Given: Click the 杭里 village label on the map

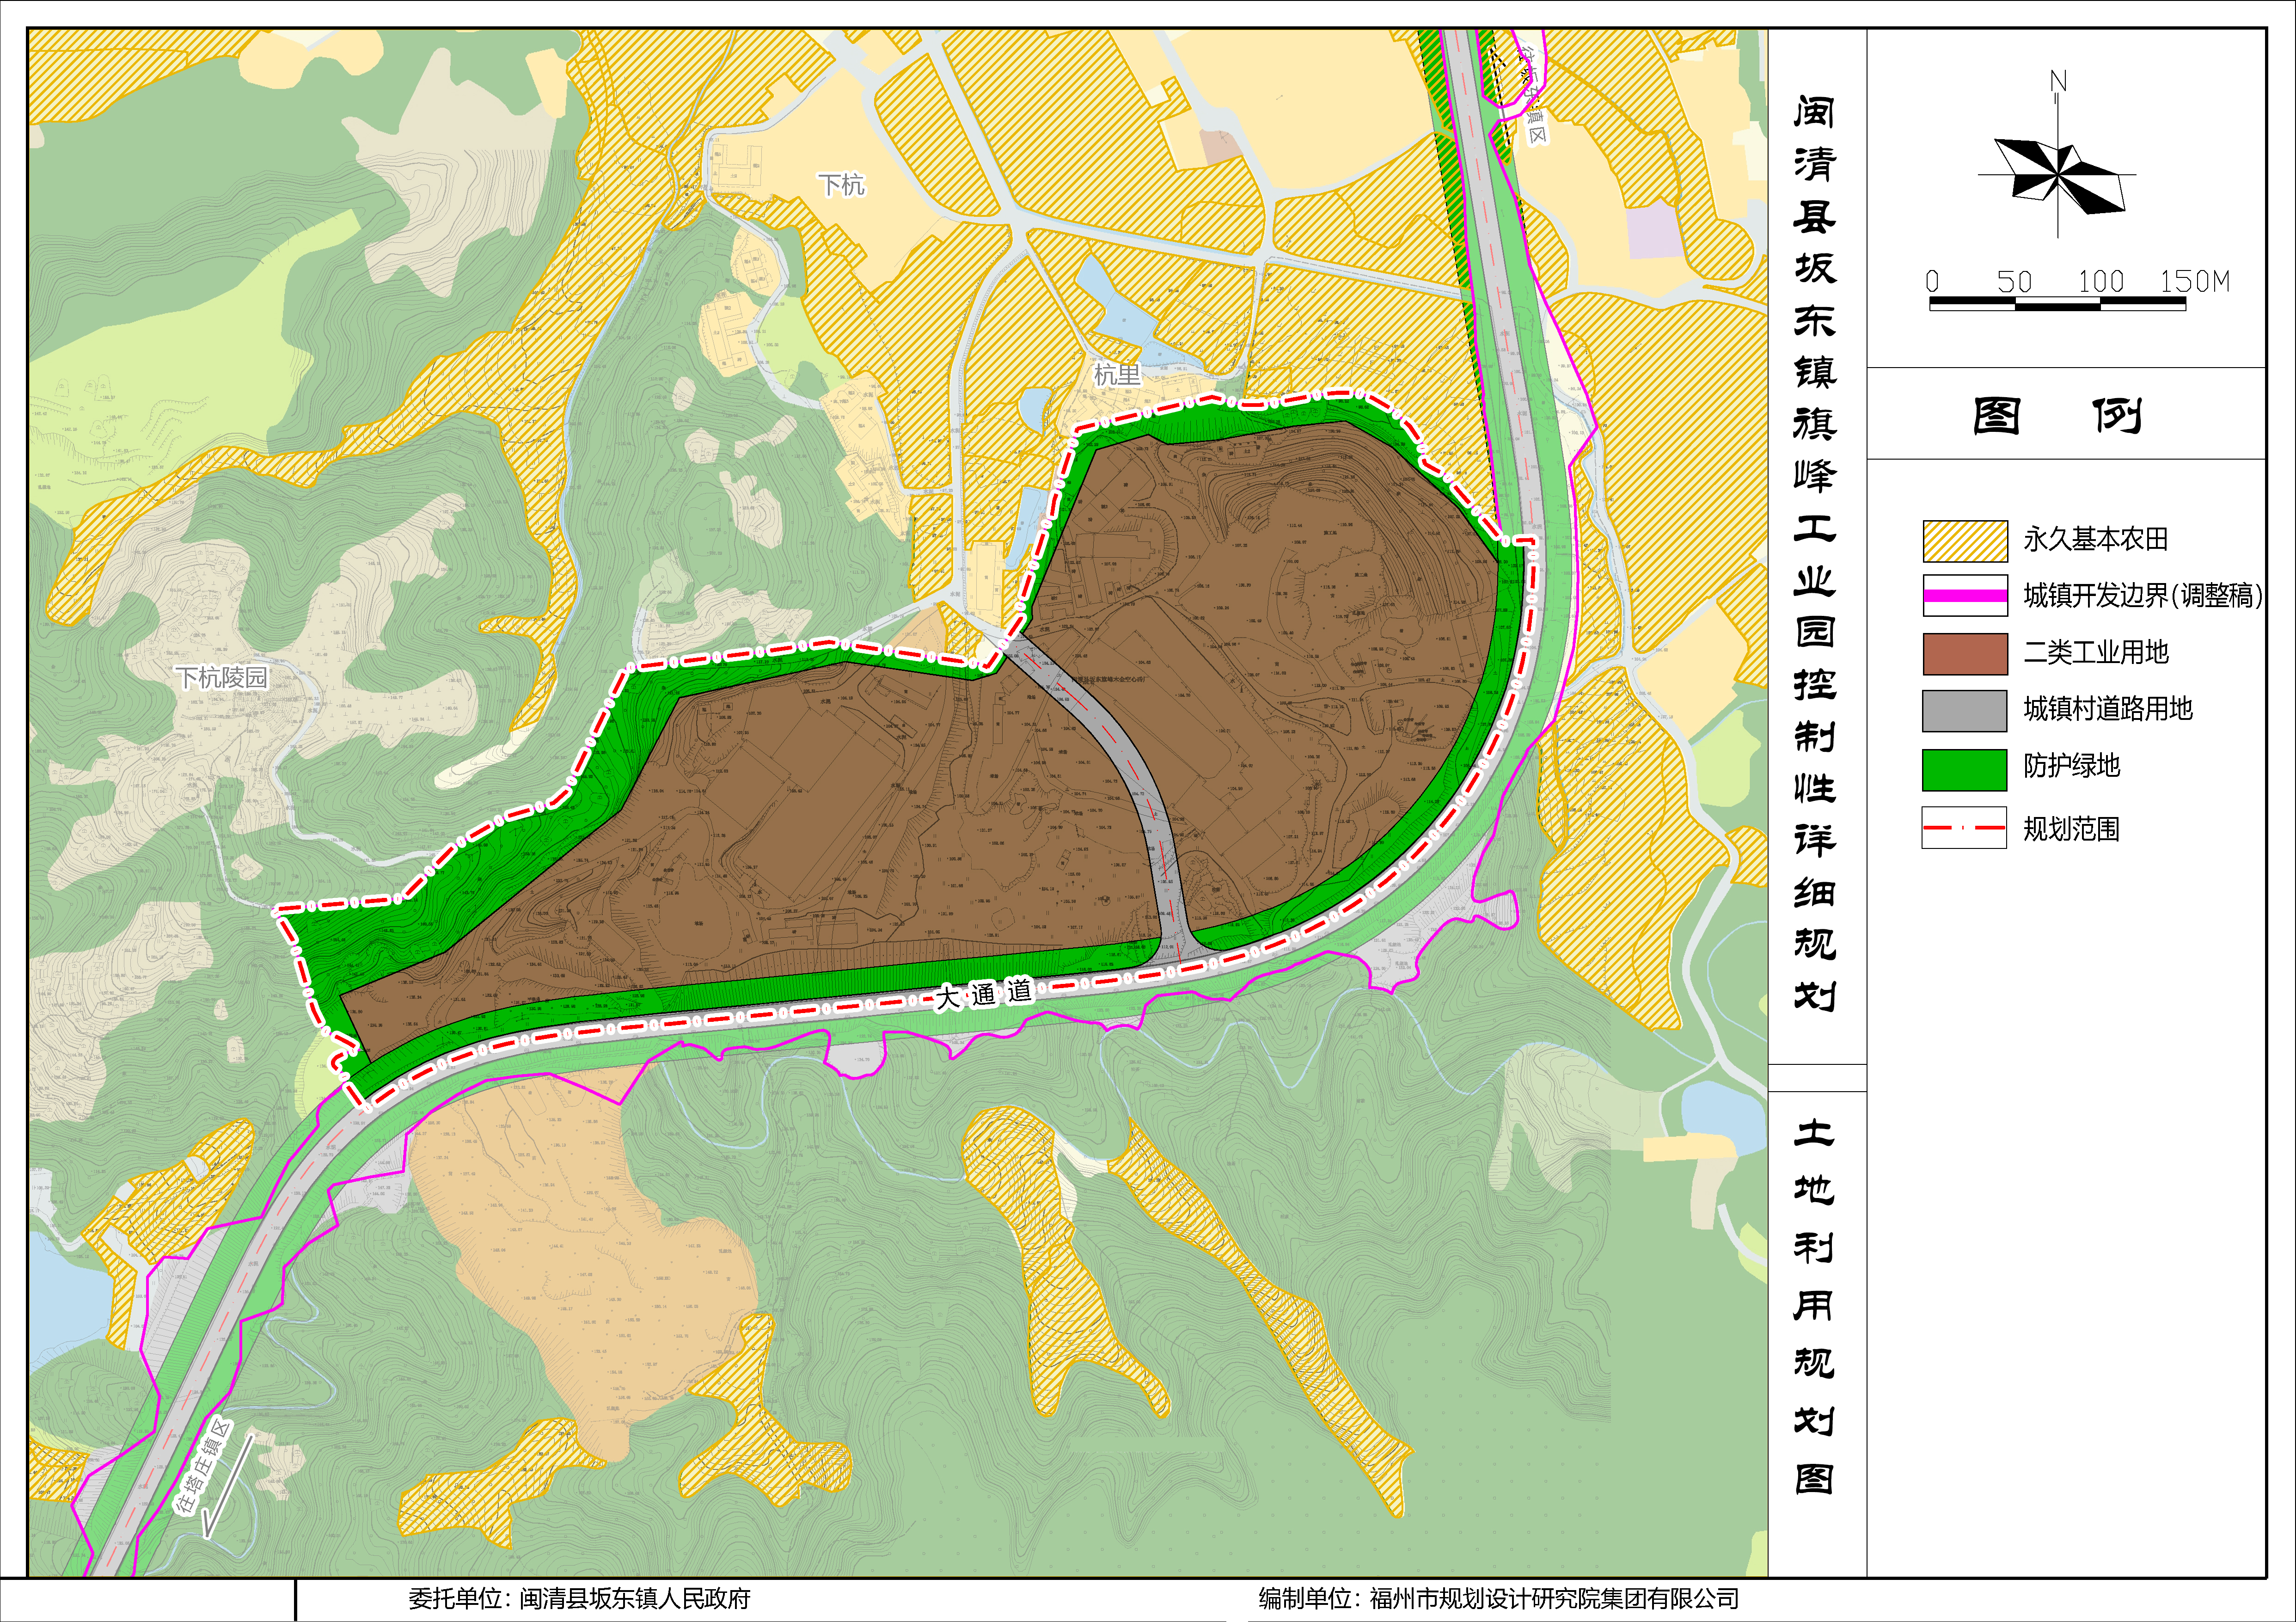Looking at the screenshot, I should click(x=1117, y=375).
